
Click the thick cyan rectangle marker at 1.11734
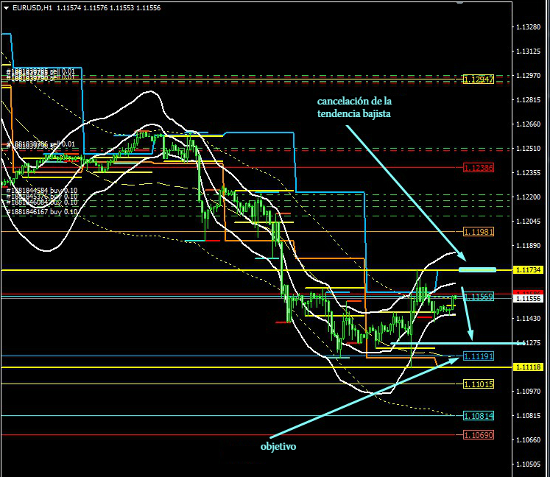(477, 270)
